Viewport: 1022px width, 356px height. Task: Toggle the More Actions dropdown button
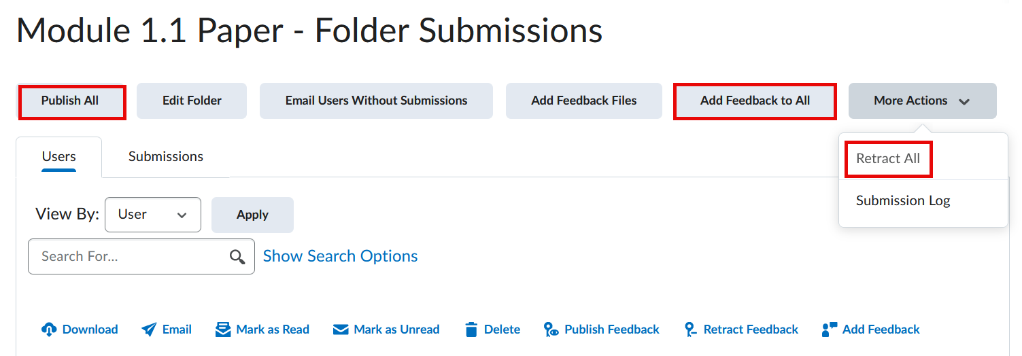pyautogui.click(x=922, y=101)
